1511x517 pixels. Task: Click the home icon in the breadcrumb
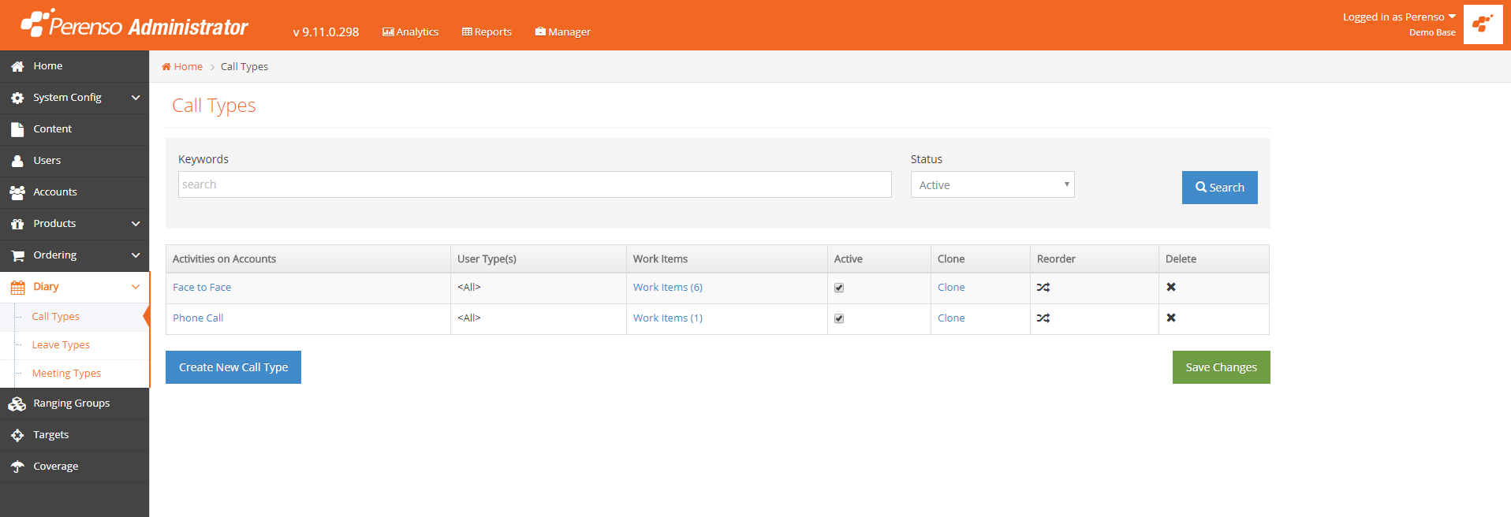coord(166,67)
